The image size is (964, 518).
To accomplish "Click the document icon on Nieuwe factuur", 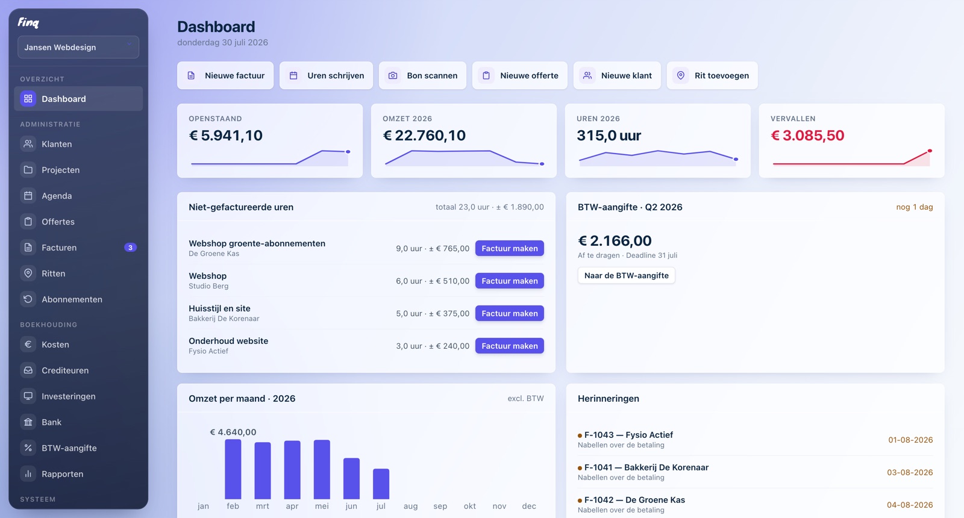I will coord(191,75).
